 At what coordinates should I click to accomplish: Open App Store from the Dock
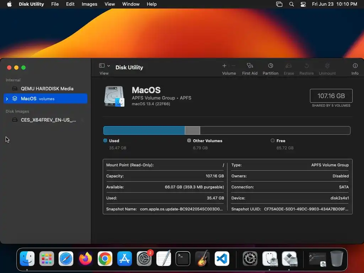(124, 259)
